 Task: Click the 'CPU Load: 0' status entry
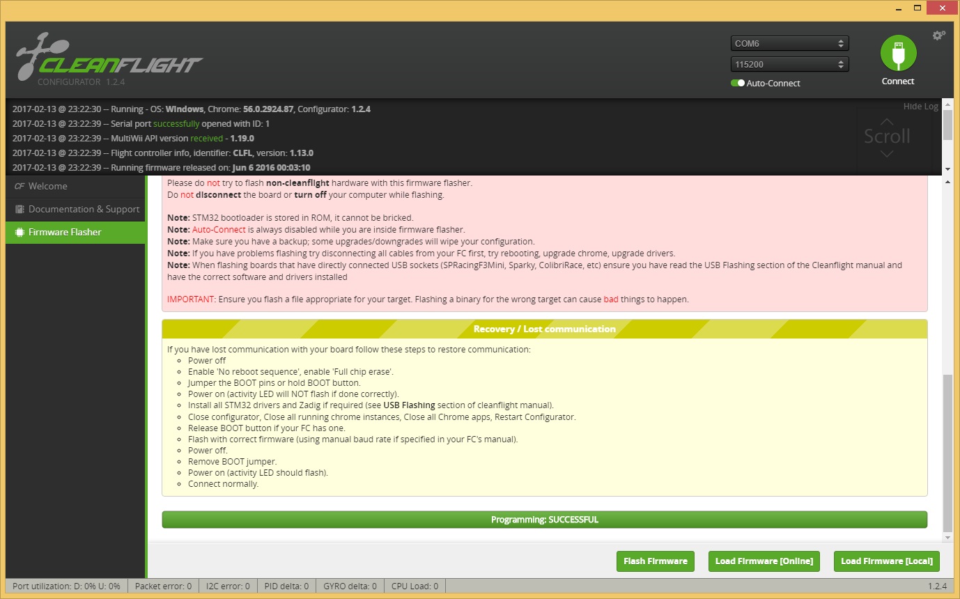[x=415, y=586]
